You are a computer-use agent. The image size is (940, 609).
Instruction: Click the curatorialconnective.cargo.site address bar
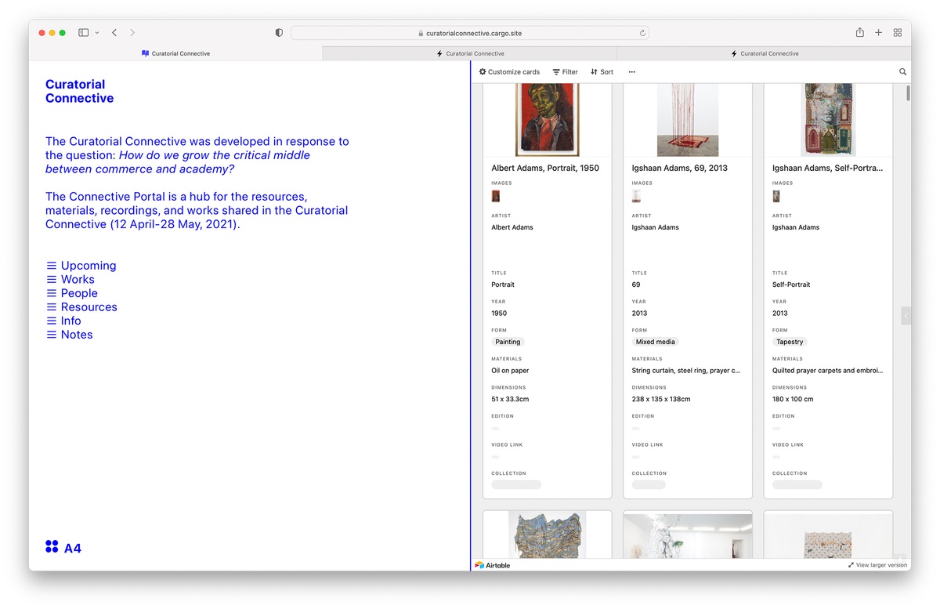(470, 33)
